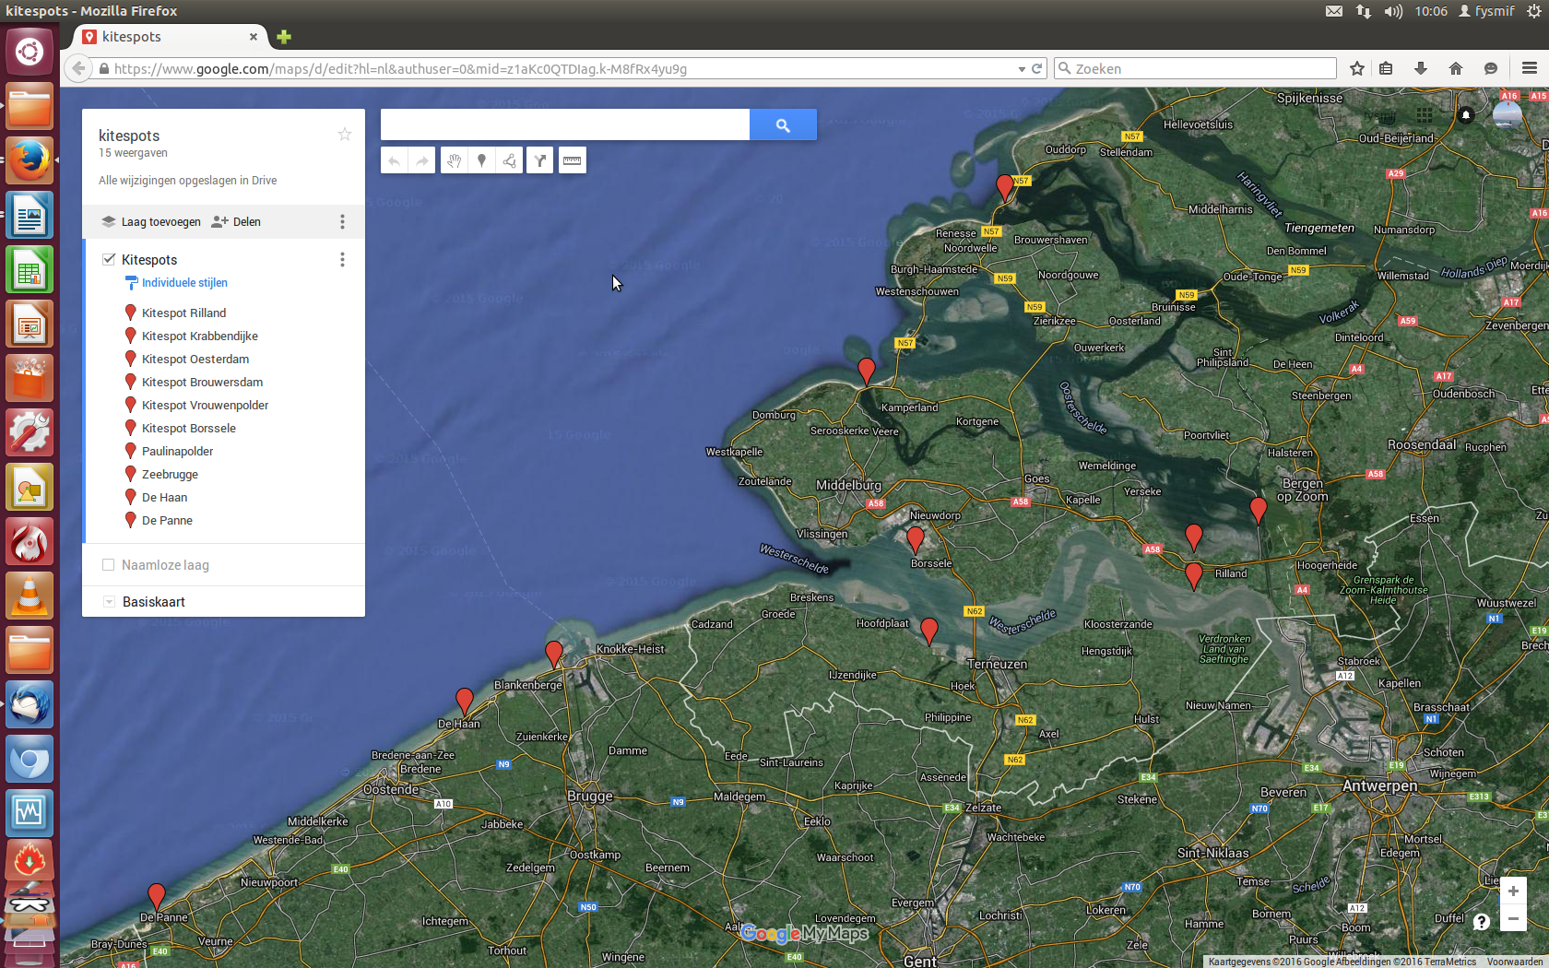The image size is (1549, 968).
Task: Enable the Naamloze laag checkbox
Action: click(x=109, y=565)
